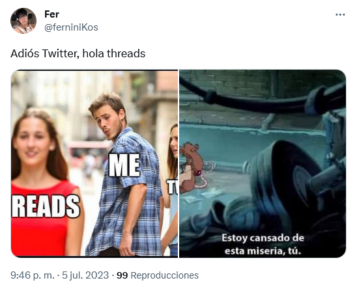Click the ME caption on the left image
Image resolution: width=357 pixels, height=289 pixels.
coord(124,165)
